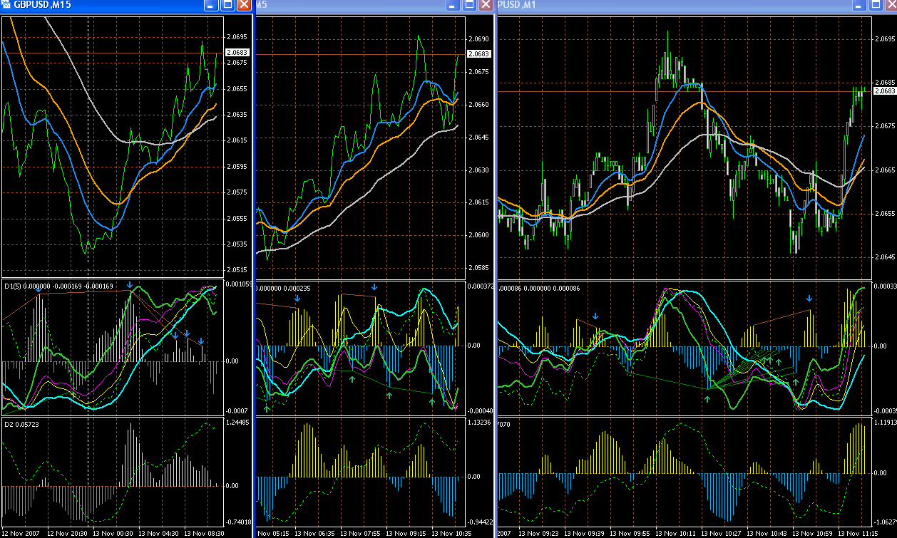Click the 2.0600 price level in M5 chart
The height and width of the screenshot is (538, 897).
pos(479,235)
